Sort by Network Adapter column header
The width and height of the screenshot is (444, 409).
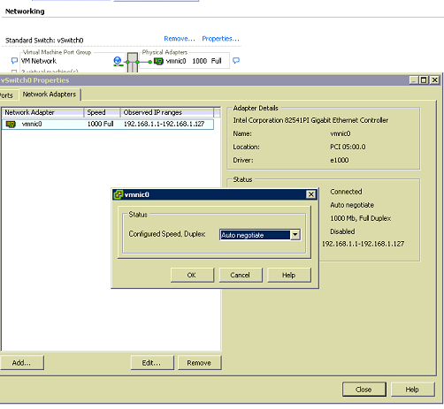(43, 112)
